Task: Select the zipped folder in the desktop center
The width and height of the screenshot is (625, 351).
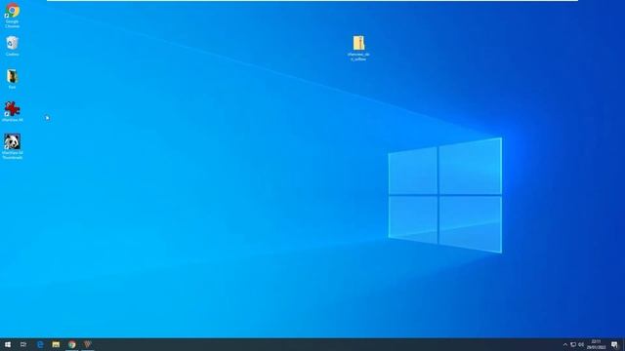Action: 358,48
